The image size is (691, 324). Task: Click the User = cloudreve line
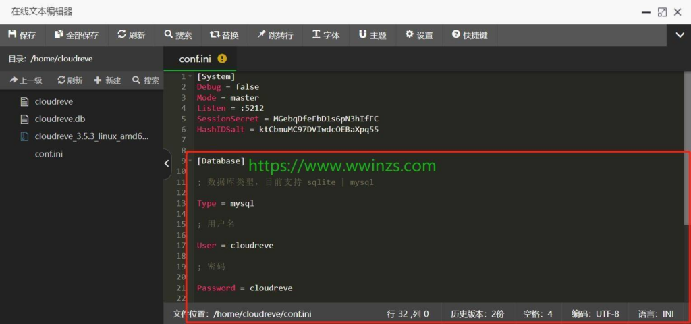(235, 246)
